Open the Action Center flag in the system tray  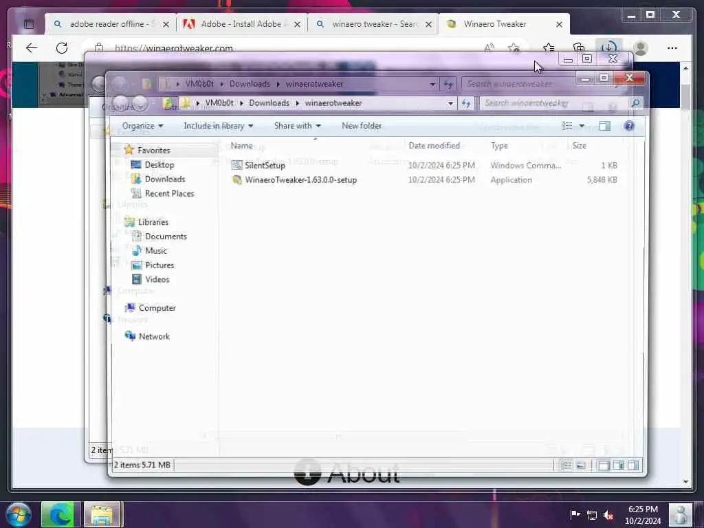[575, 514]
